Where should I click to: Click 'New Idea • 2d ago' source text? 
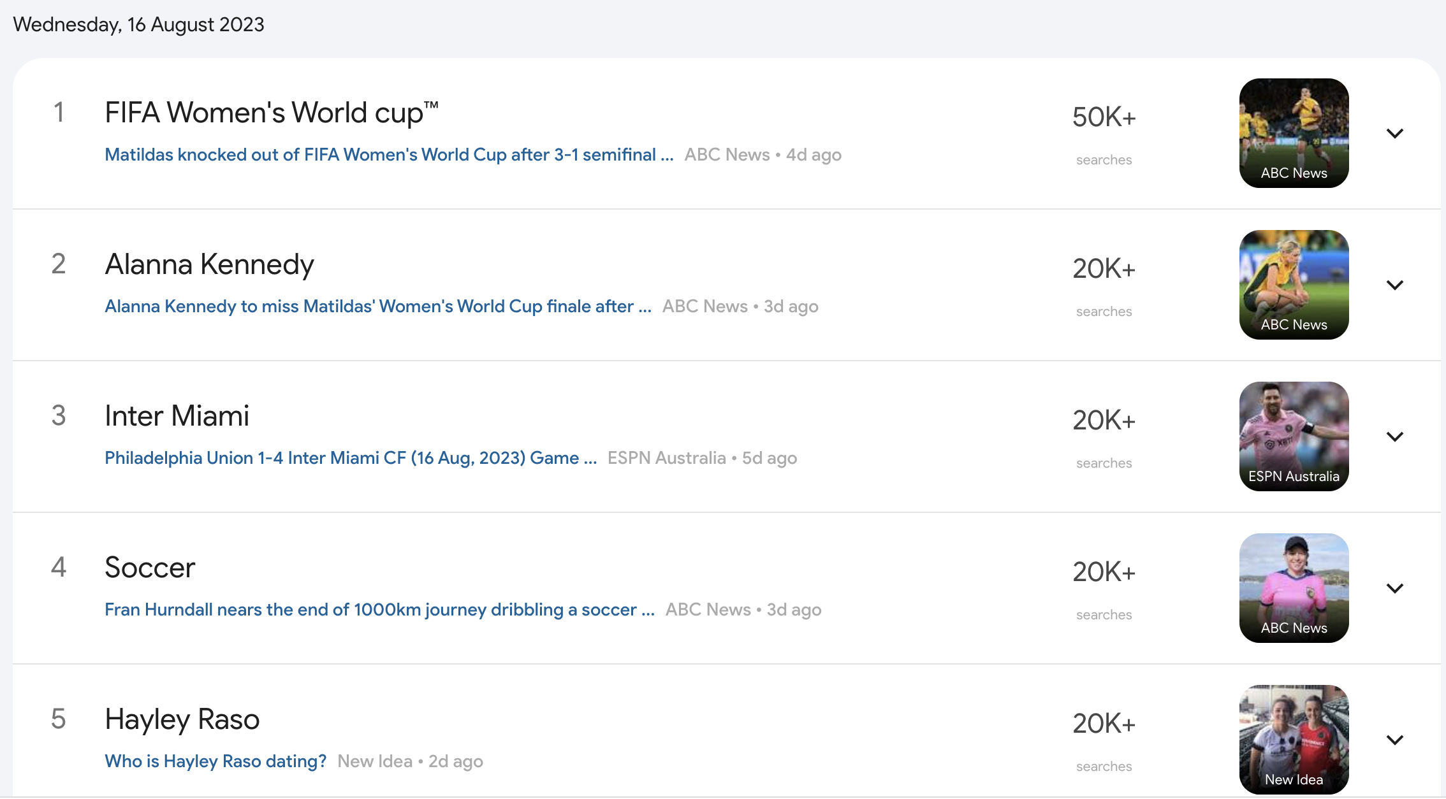point(410,761)
